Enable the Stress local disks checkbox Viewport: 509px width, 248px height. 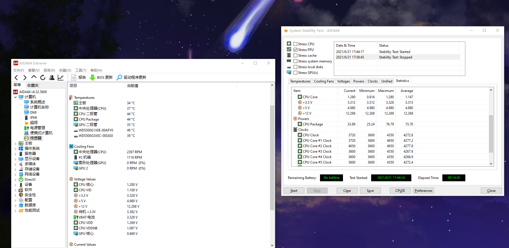coord(295,67)
